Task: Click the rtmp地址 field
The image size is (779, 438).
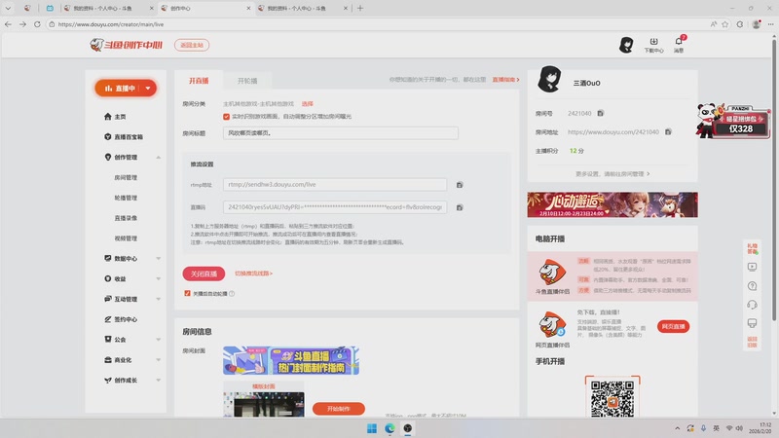Action: click(x=335, y=184)
